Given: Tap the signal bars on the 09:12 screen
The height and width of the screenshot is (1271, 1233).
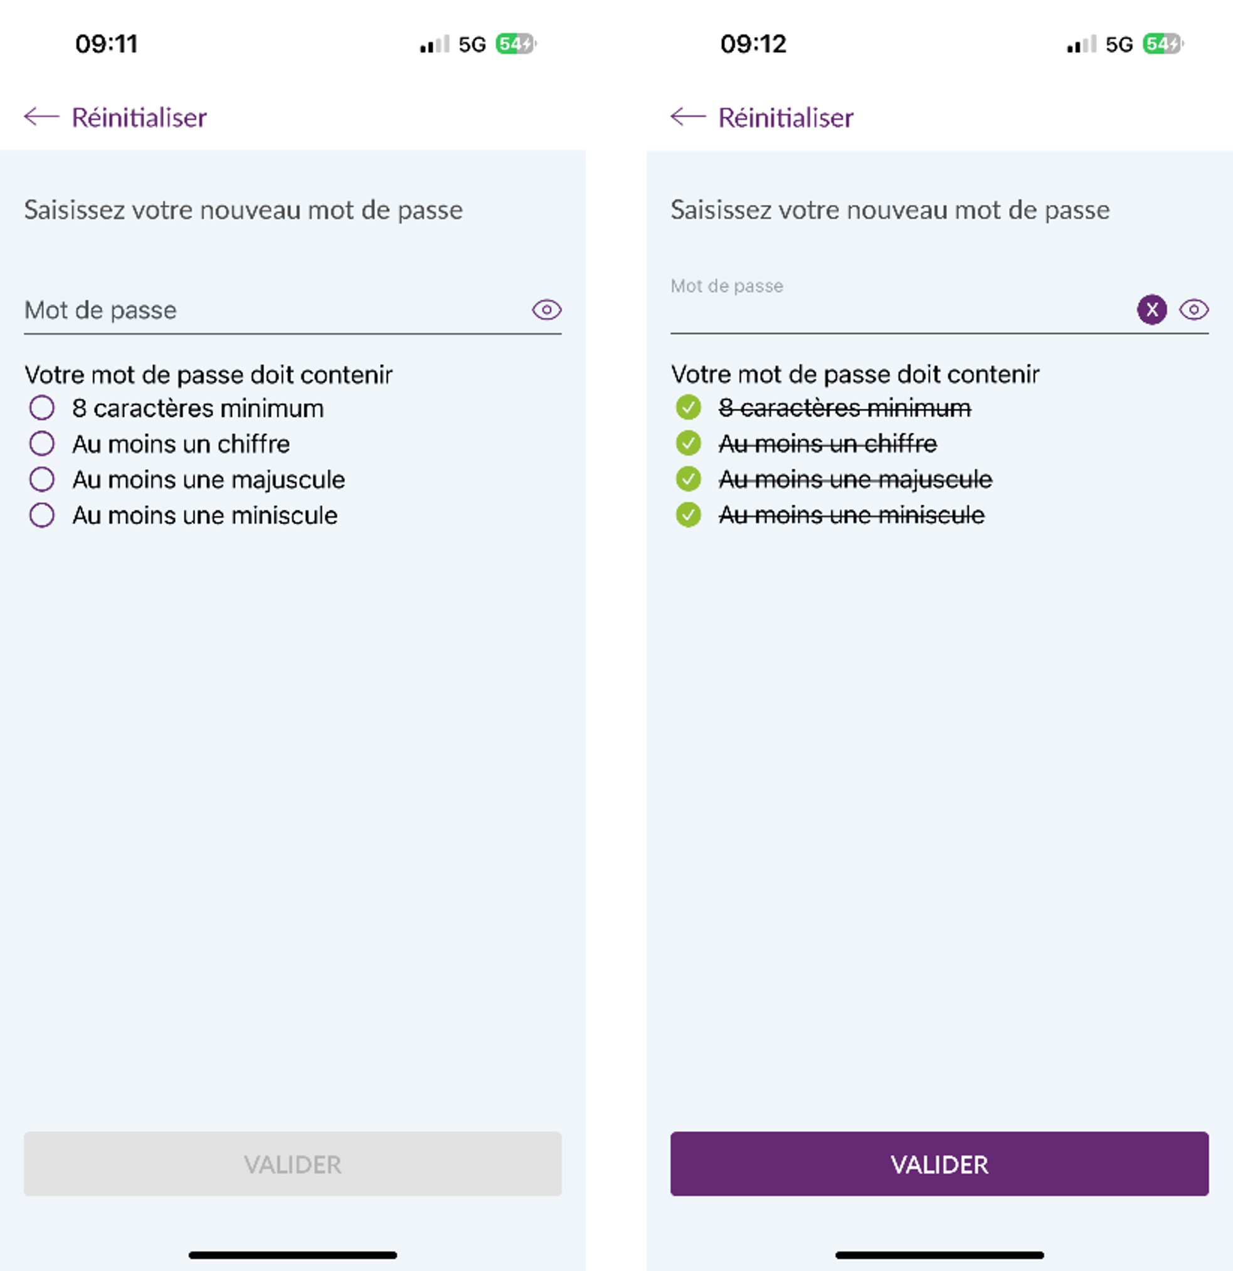Looking at the screenshot, I should pos(1081,44).
